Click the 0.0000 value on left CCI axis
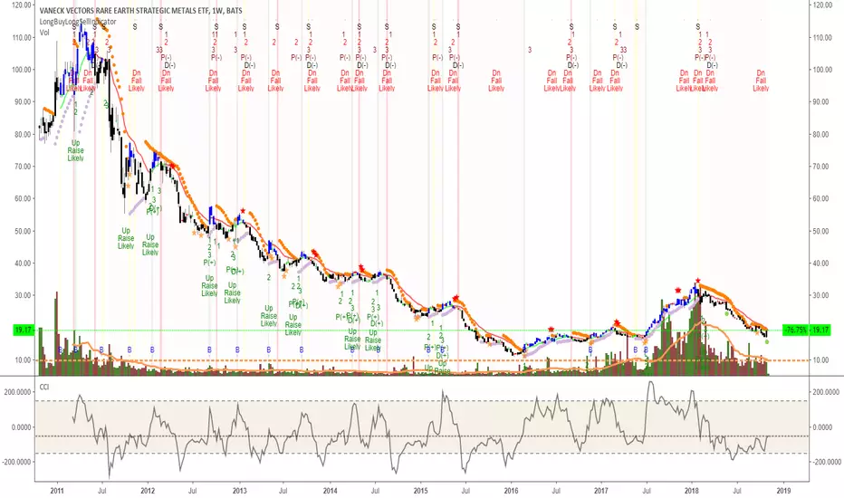 (22, 427)
